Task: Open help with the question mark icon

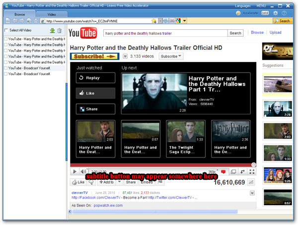Action: coord(284,13)
